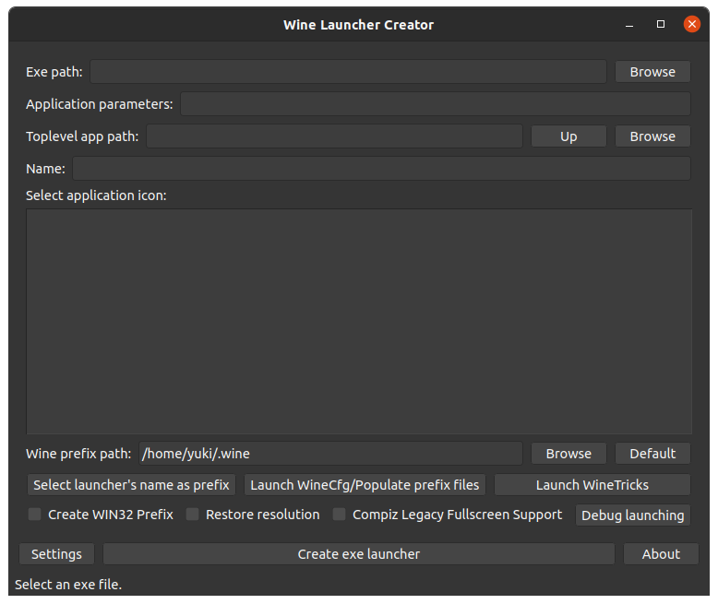
Task: Click inside the application icon selection area
Action: click(359, 321)
